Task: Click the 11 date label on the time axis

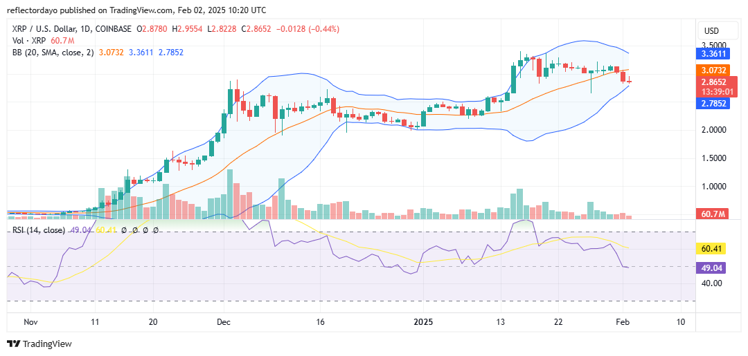Action: coord(94,322)
